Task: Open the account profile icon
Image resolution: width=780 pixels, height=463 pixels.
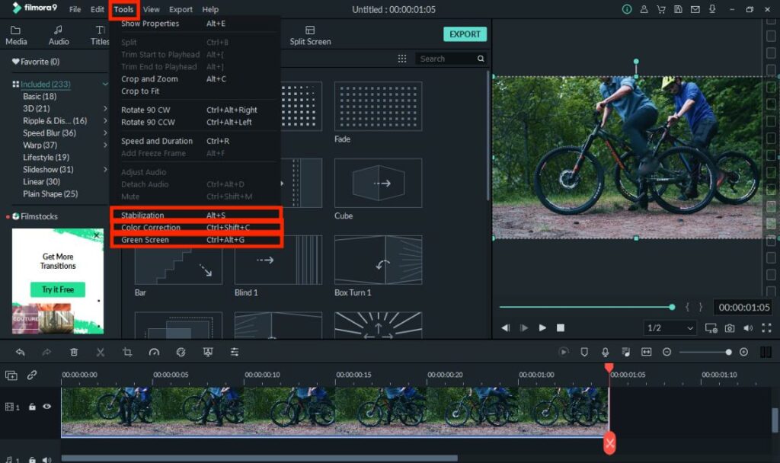Action: coord(644,9)
